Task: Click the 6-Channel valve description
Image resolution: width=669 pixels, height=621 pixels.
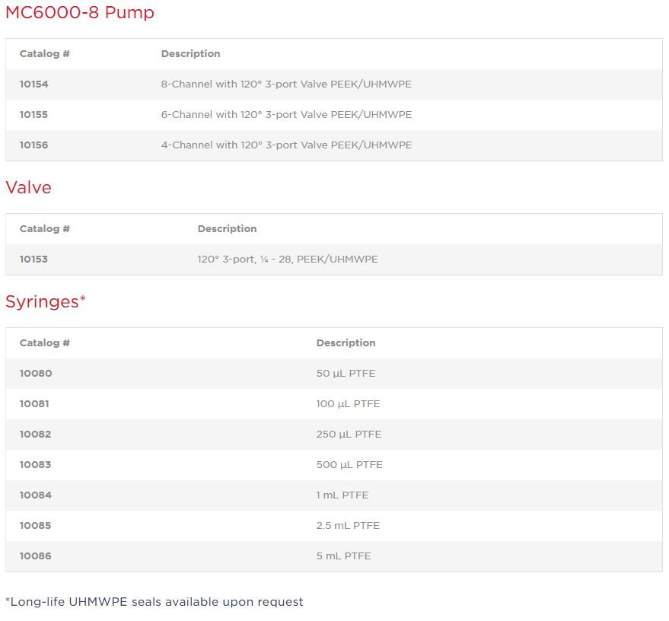Action: (286, 115)
